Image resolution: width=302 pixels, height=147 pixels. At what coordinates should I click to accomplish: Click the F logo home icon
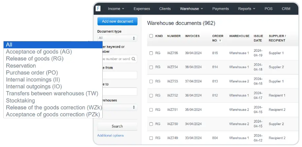98,9
